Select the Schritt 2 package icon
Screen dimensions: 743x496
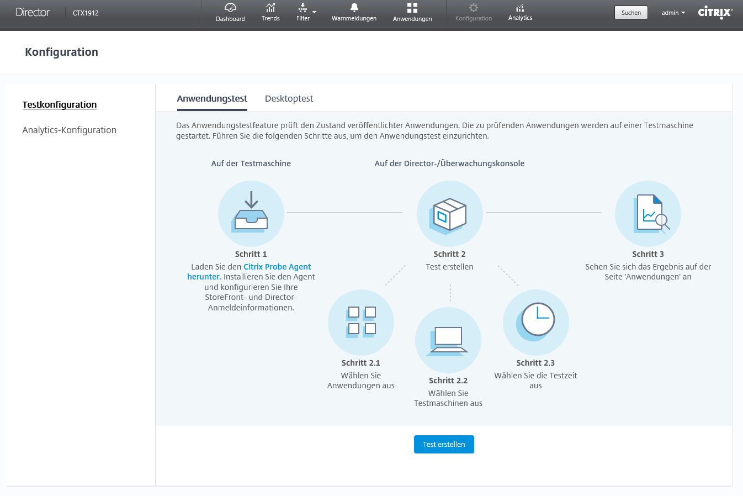449,214
